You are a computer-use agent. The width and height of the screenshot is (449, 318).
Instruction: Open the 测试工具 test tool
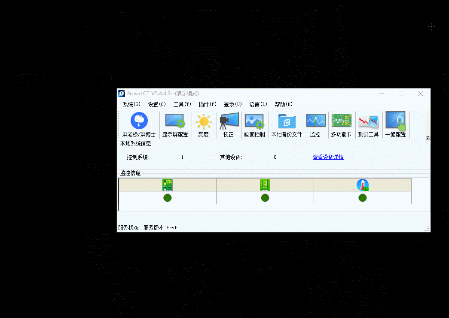[x=368, y=125]
